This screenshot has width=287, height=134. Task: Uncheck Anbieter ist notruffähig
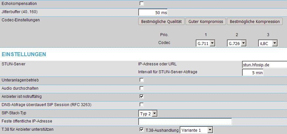[x=142, y=97]
